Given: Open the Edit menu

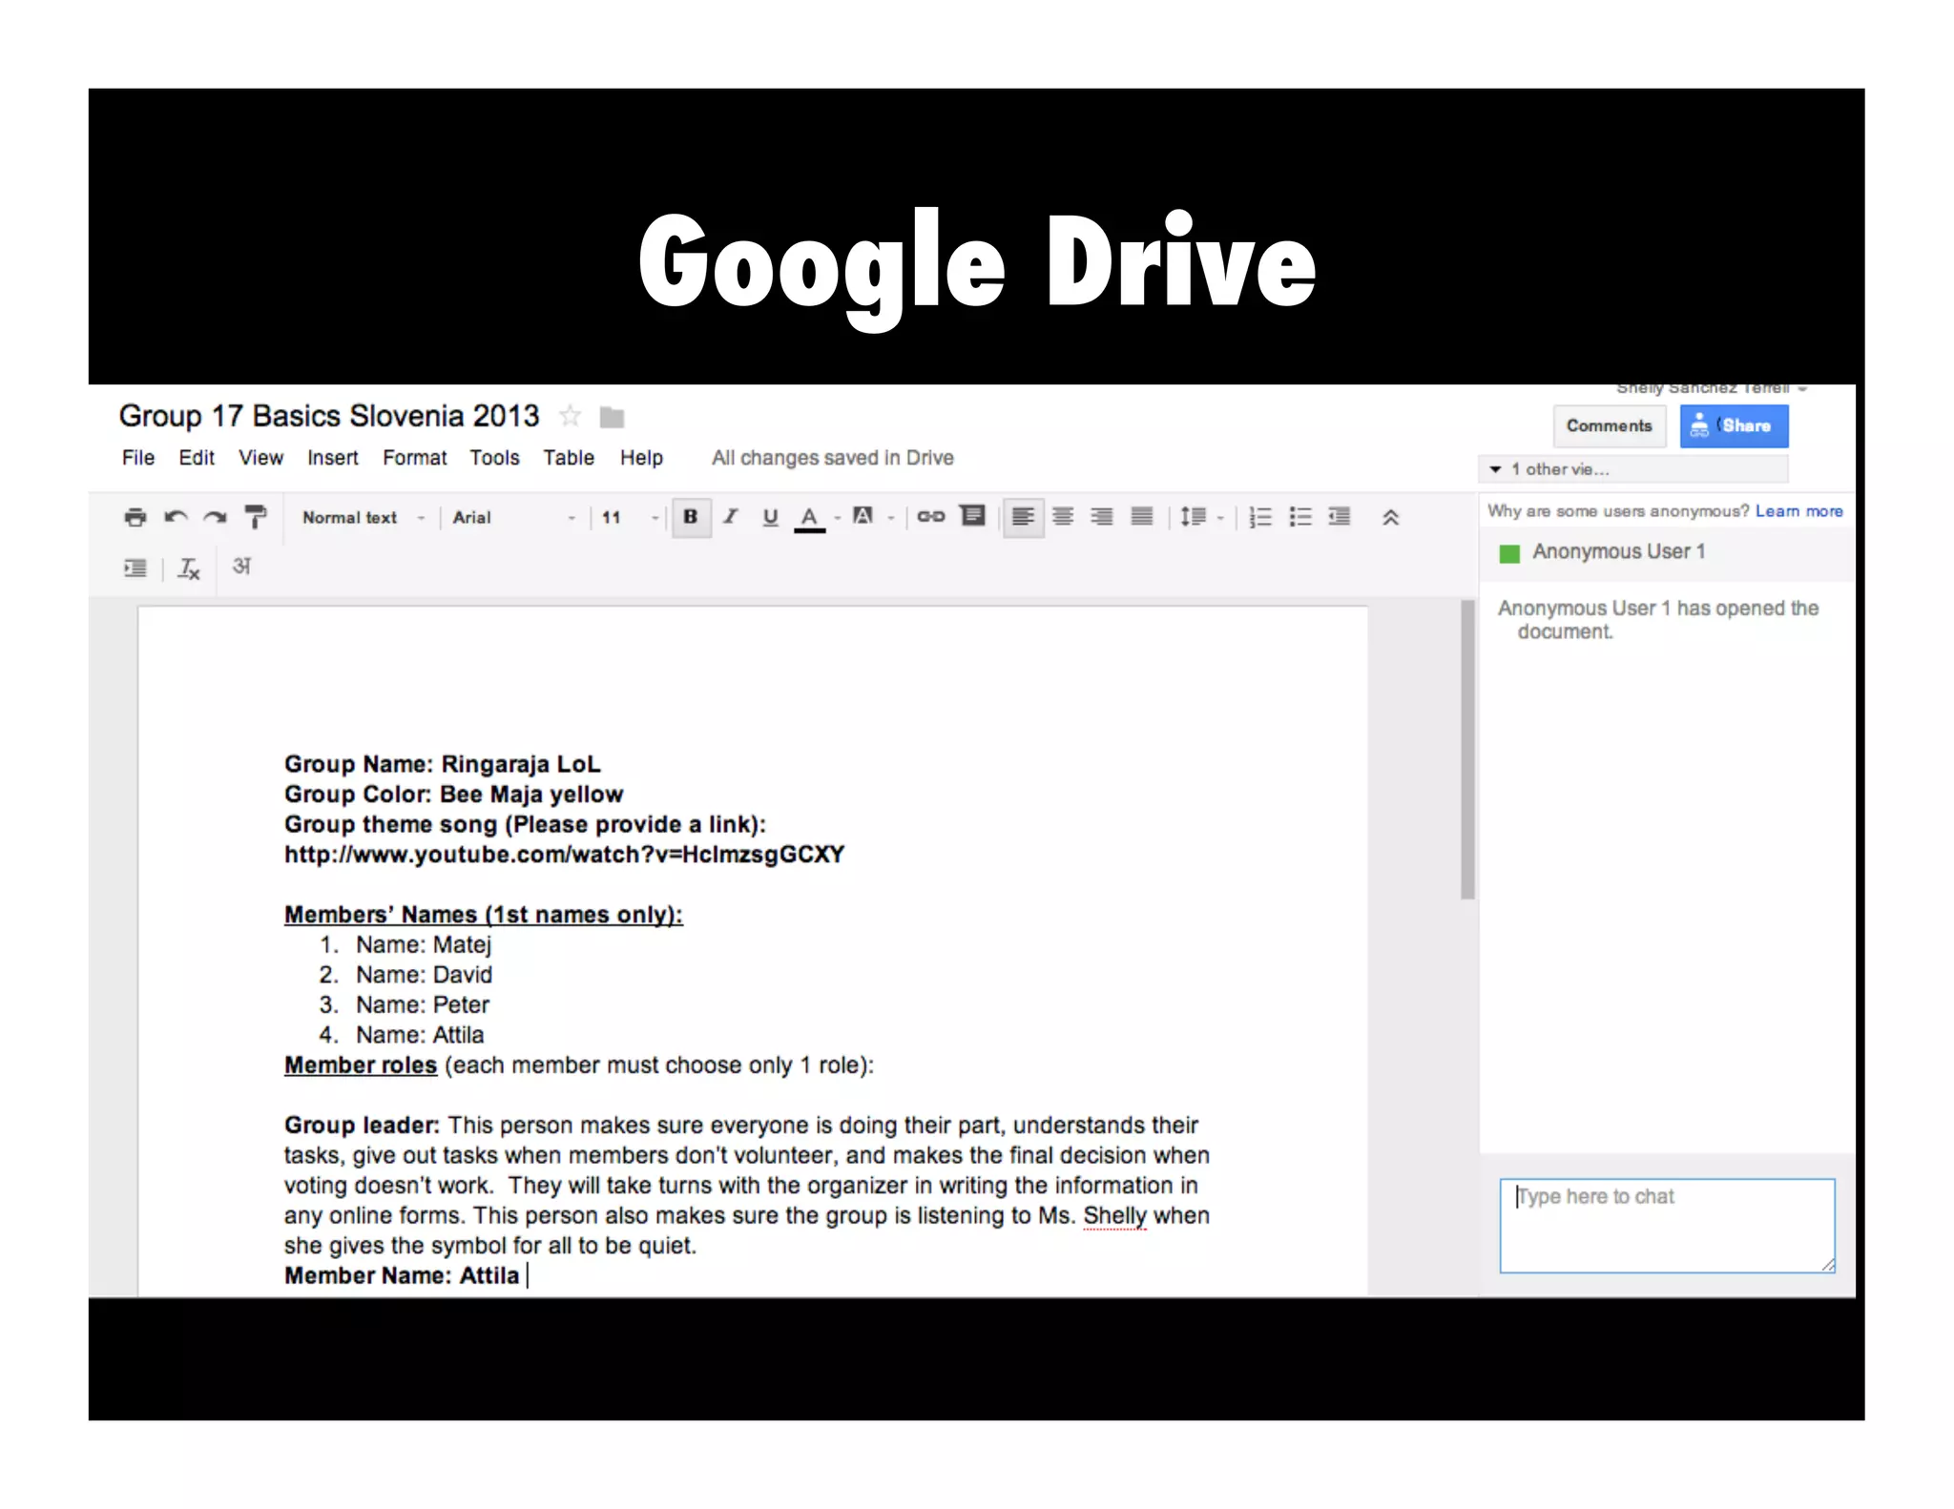Looking at the screenshot, I should 197,458.
